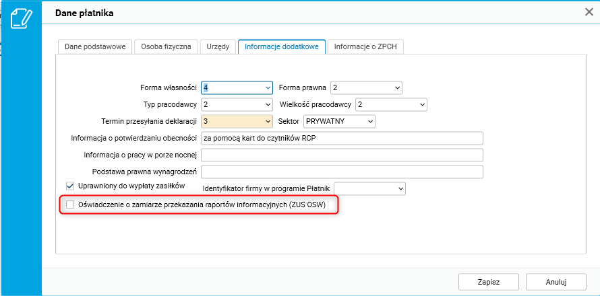The image size is (600, 296).
Task: Click the Forma własności label
Action: [169, 87]
